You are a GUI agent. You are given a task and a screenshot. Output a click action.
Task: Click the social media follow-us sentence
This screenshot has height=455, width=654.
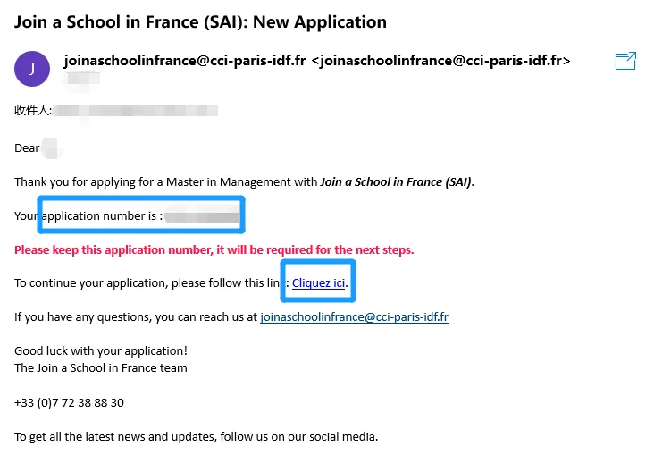[x=196, y=436]
